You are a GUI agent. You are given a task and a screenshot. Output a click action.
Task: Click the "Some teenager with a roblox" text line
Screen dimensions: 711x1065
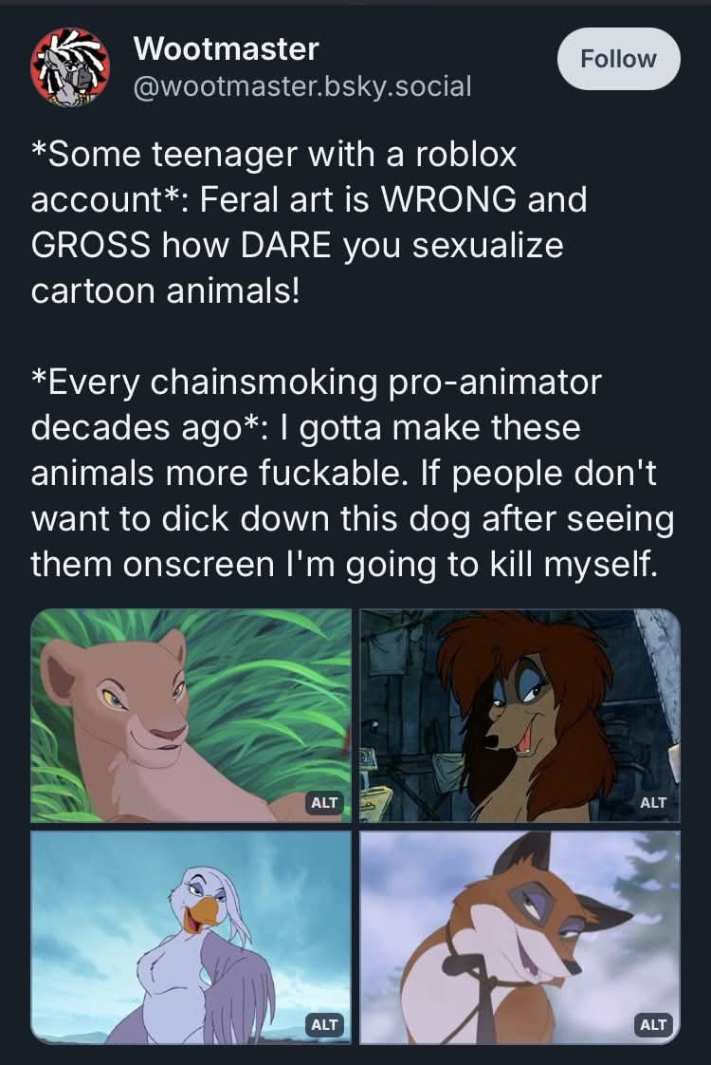pyautogui.click(x=274, y=154)
